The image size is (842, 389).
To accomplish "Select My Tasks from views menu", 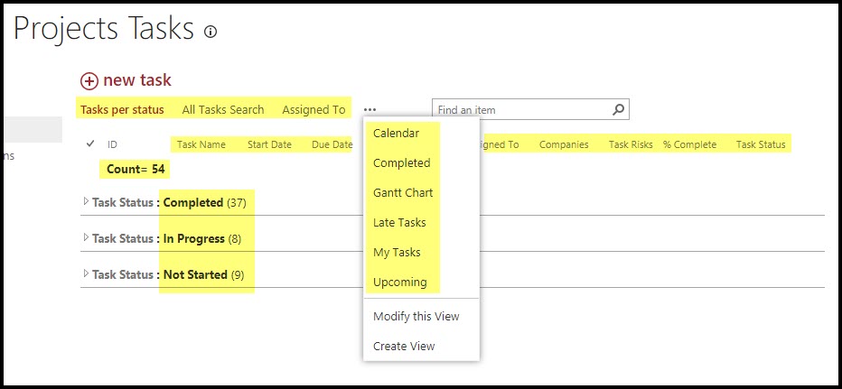I will point(397,253).
